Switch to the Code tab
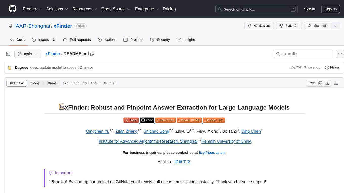Image resolution: width=344 pixels, height=193 pixels. coord(18,40)
